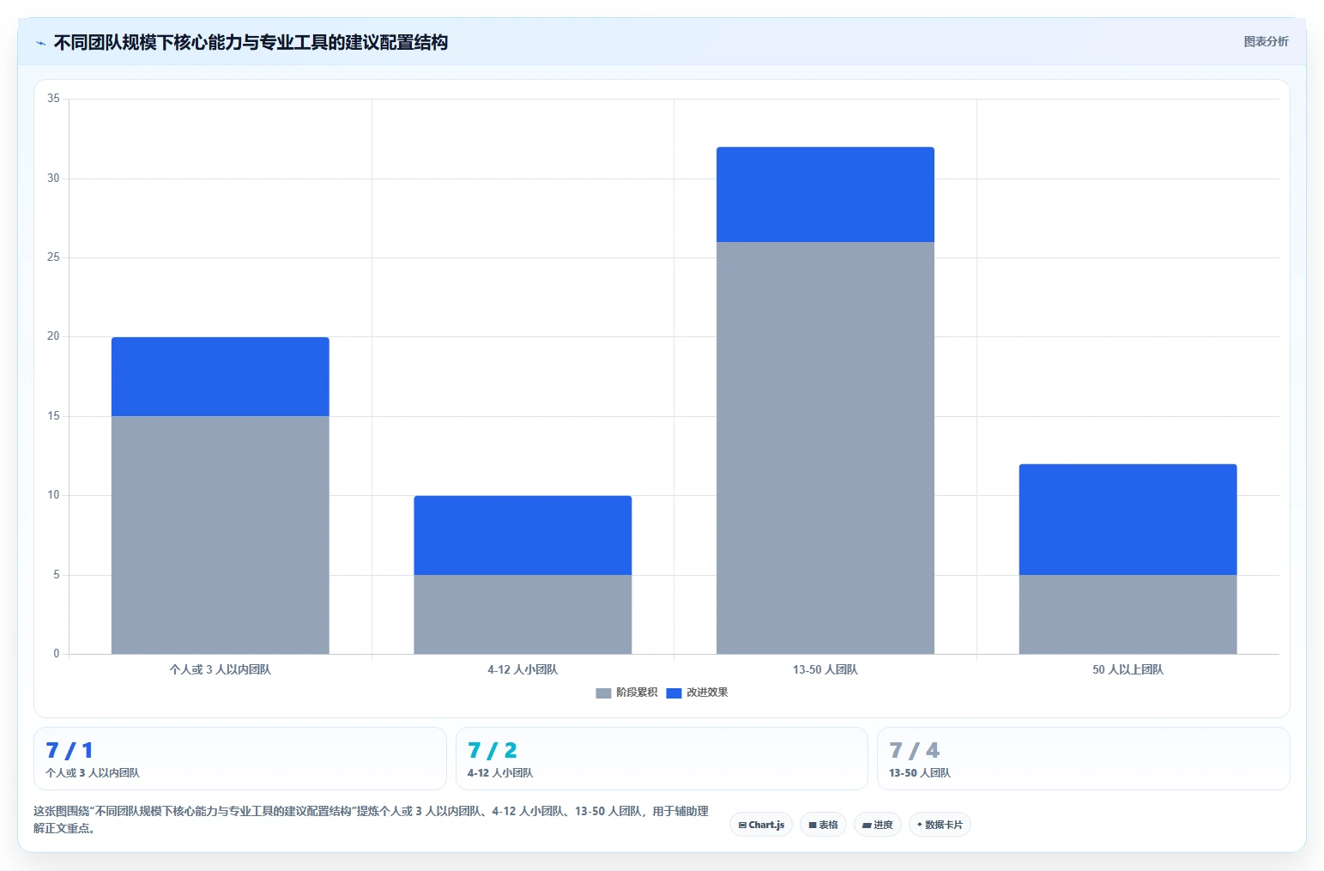The image size is (1324, 871).
Task: Click the 进度 tag pill
Action: [877, 825]
